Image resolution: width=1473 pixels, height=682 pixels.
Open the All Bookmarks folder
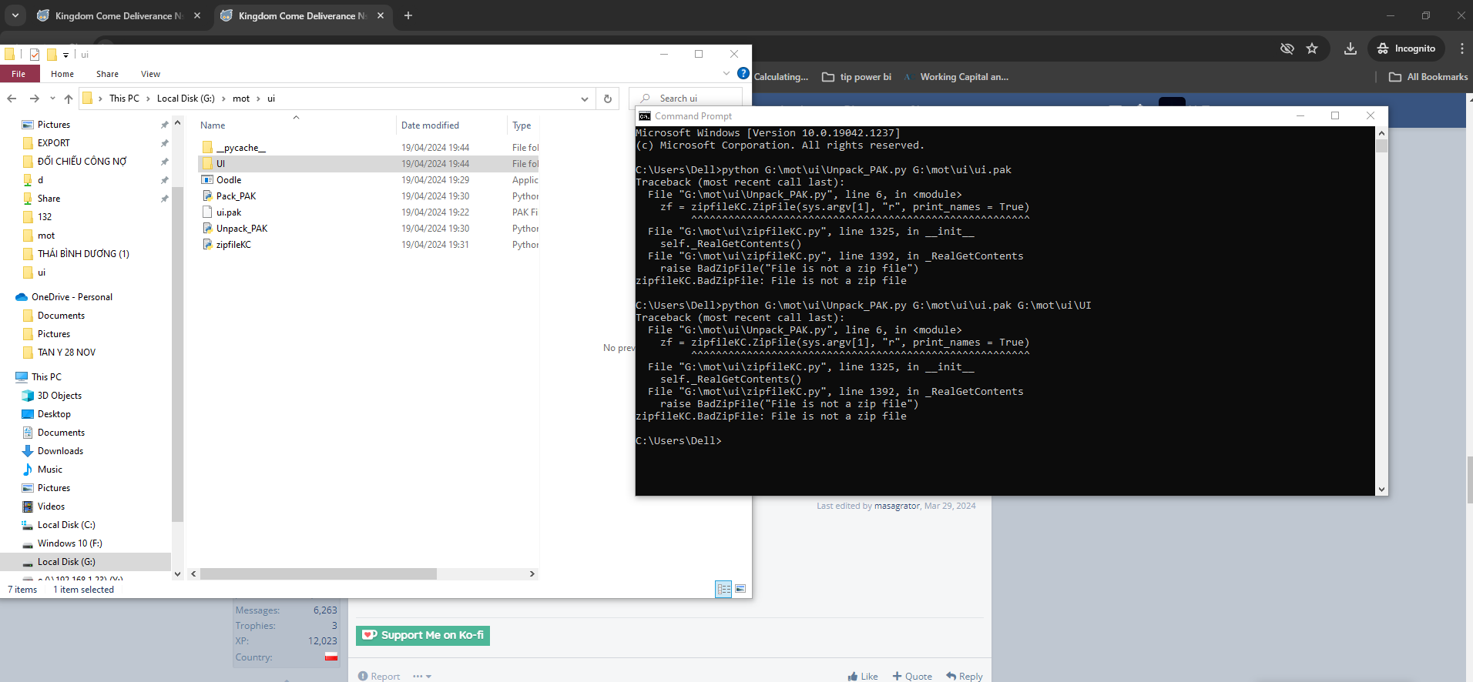click(x=1428, y=77)
